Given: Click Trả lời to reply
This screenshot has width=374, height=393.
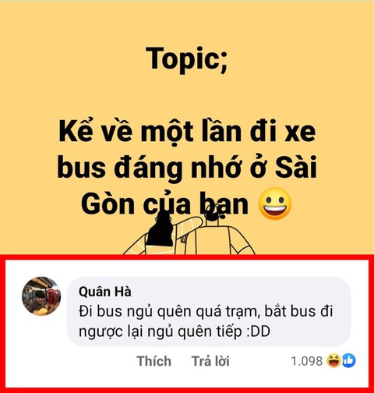Looking at the screenshot, I should [210, 361].
